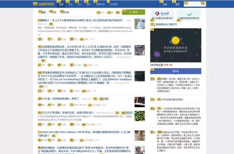234x154 pixels.
Task: Open comments of the 芒果滞销 post
Action: [51, 124]
